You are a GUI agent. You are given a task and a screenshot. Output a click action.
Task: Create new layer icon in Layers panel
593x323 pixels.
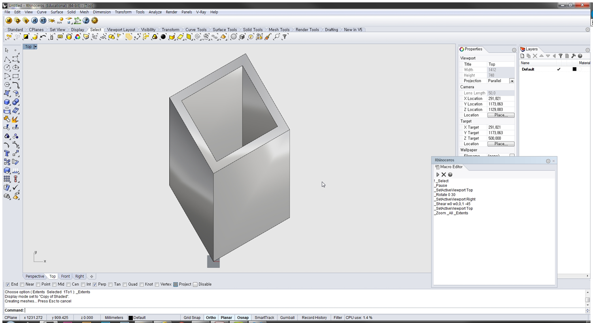(522, 56)
